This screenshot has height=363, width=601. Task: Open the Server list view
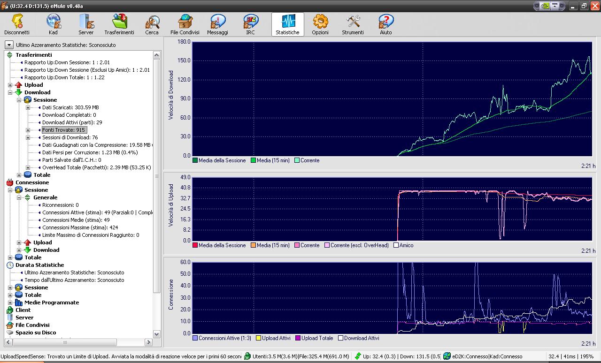[x=86, y=24]
